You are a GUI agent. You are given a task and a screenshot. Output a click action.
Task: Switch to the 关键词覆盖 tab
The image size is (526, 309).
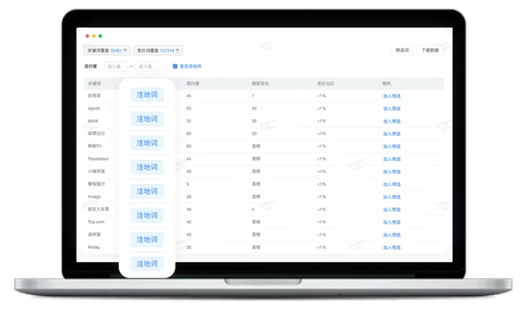coord(107,50)
